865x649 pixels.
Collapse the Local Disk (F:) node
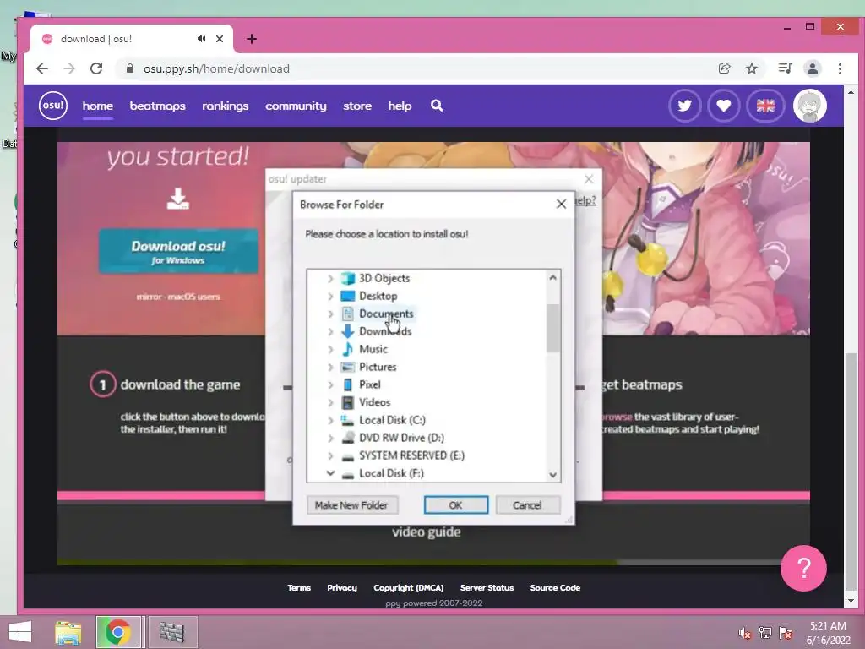pyautogui.click(x=330, y=473)
